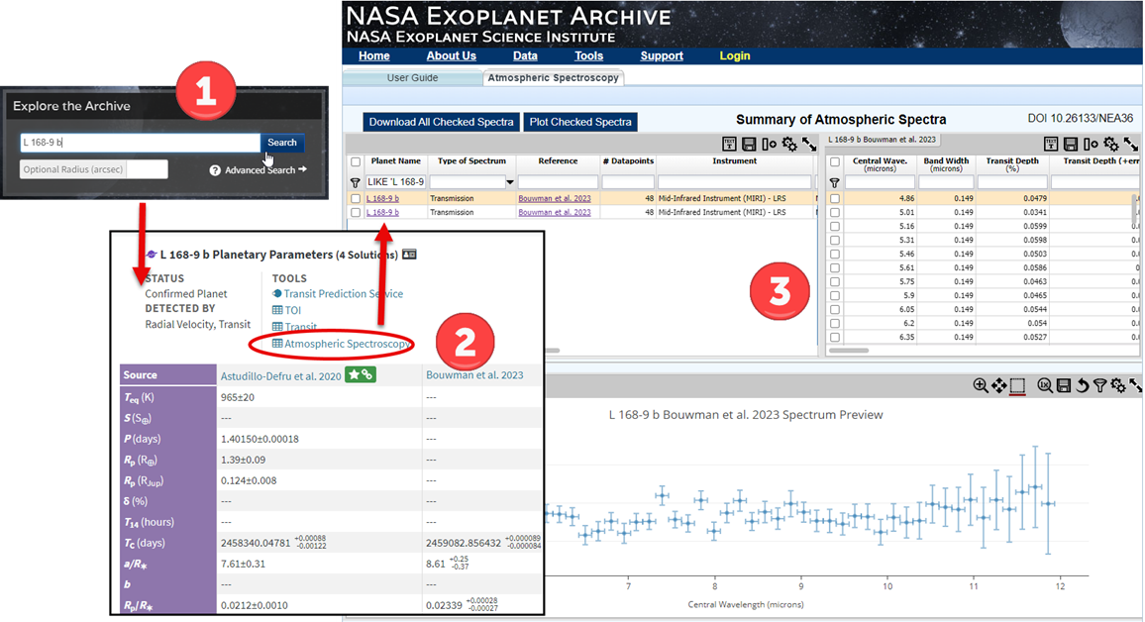Click green star badge beside Astudillo-Defru et al. 2020
The width and height of the screenshot is (1145, 622).
360,374
